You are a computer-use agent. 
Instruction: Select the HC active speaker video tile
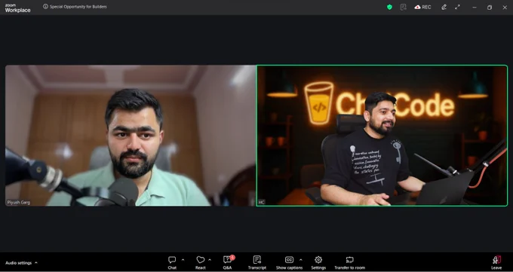click(382, 136)
